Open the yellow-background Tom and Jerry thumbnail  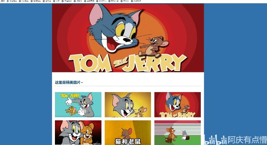coord(128,104)
